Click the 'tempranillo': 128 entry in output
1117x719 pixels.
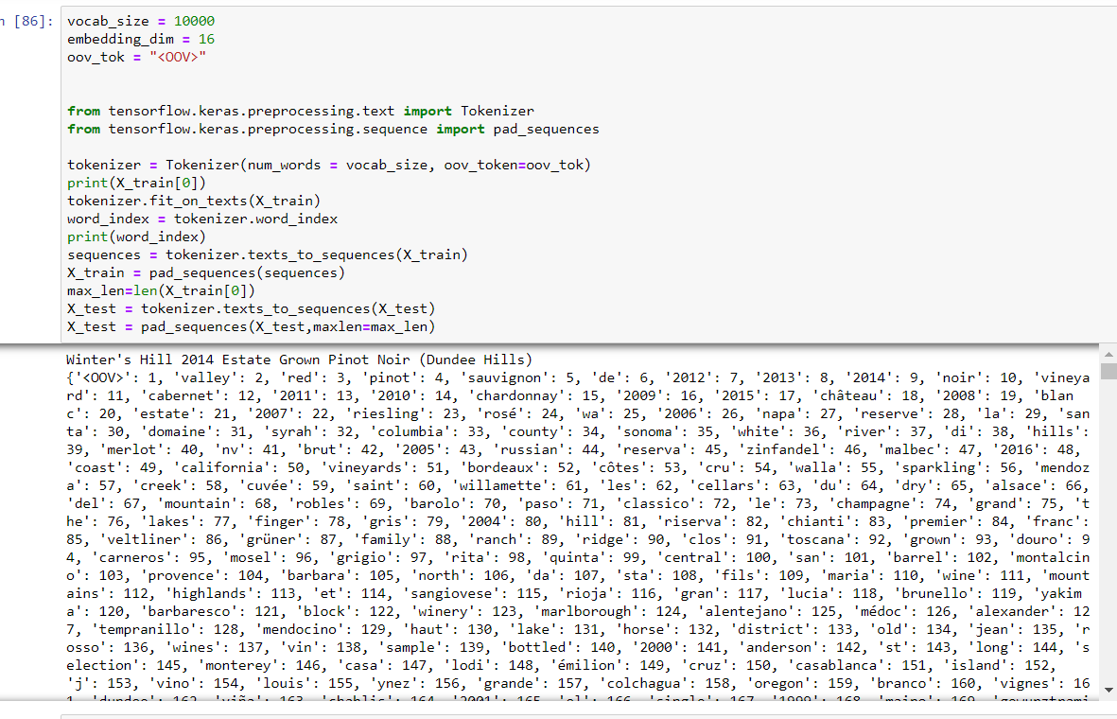pos(167,629)
